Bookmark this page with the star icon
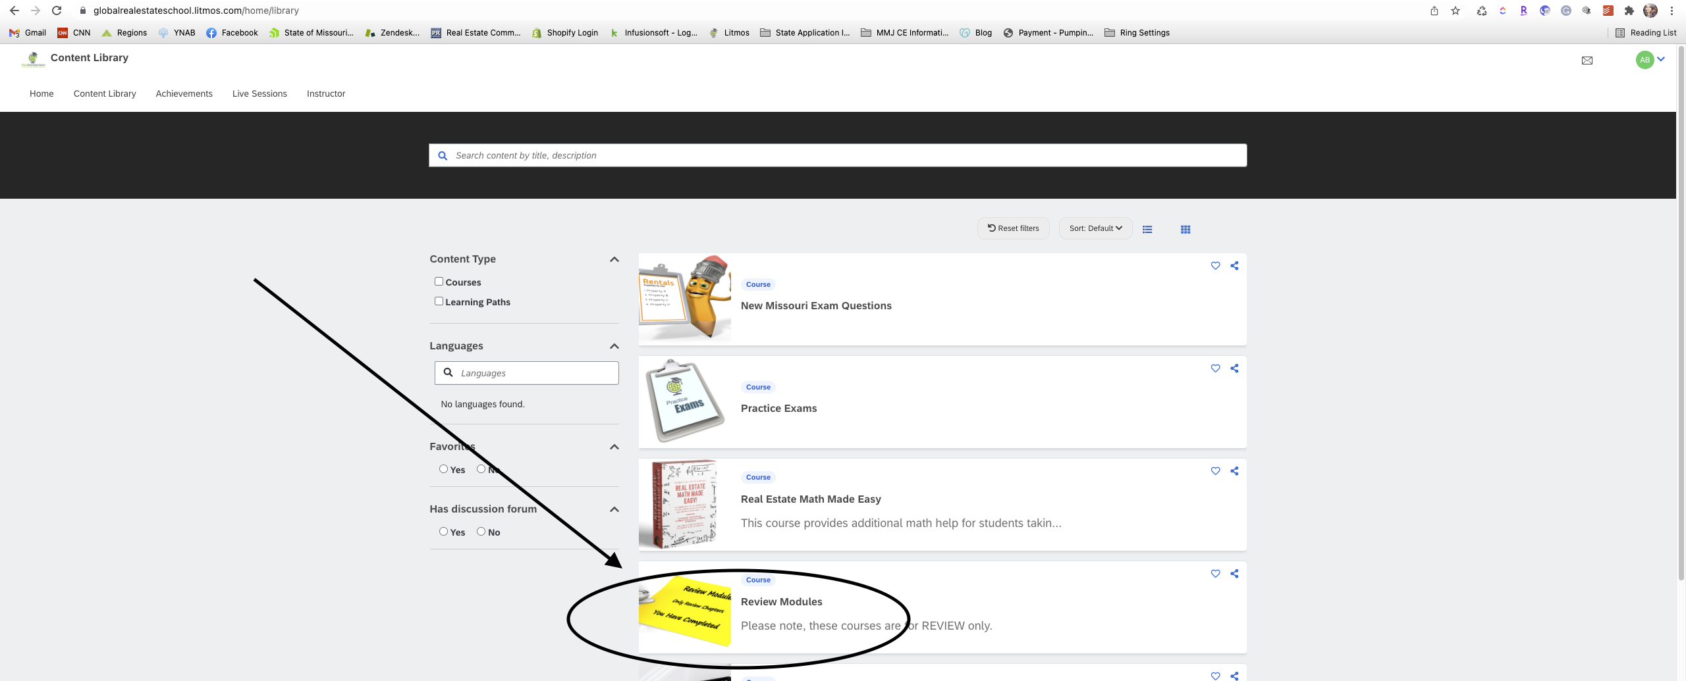1686x681 pixels. [1455, 11]
